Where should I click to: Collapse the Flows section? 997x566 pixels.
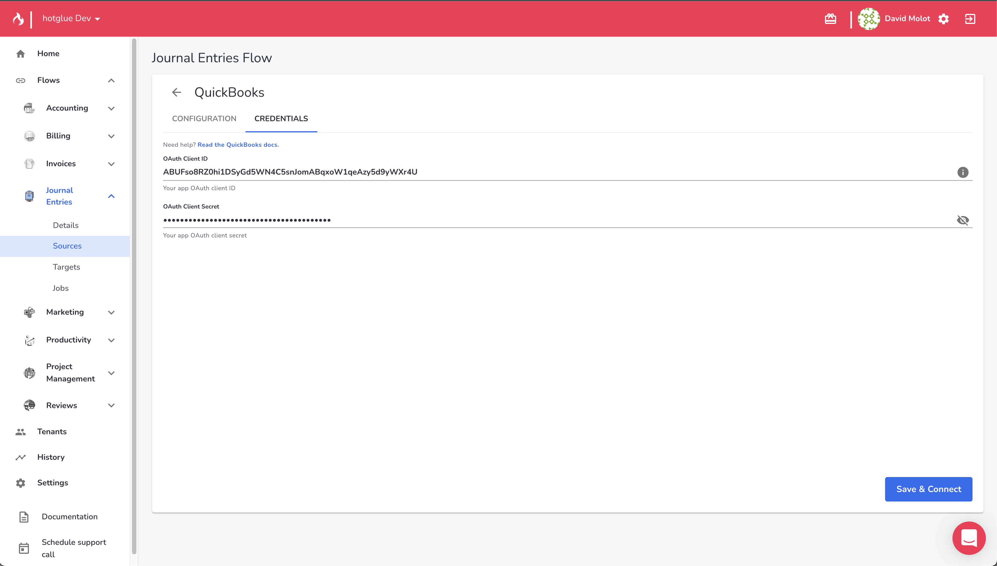[x=111, y=80]
